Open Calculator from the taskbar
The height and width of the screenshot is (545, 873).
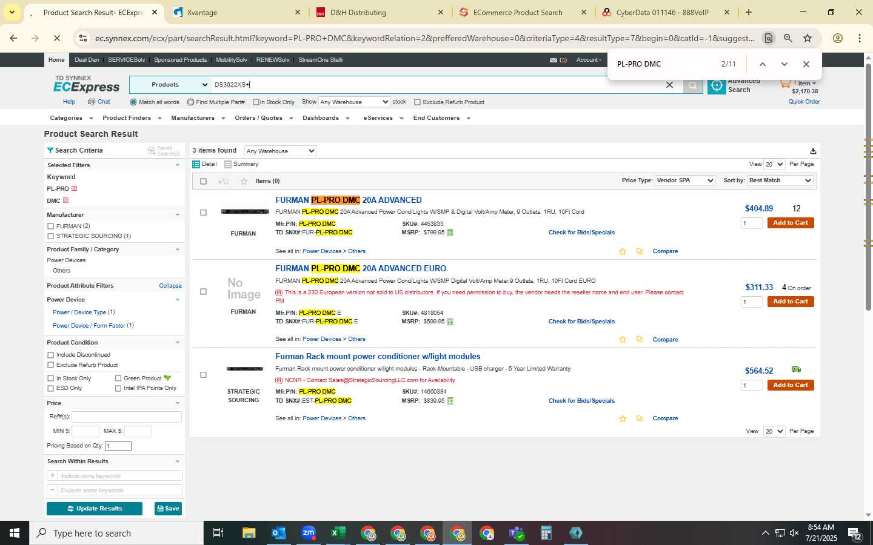pos(546,533)
